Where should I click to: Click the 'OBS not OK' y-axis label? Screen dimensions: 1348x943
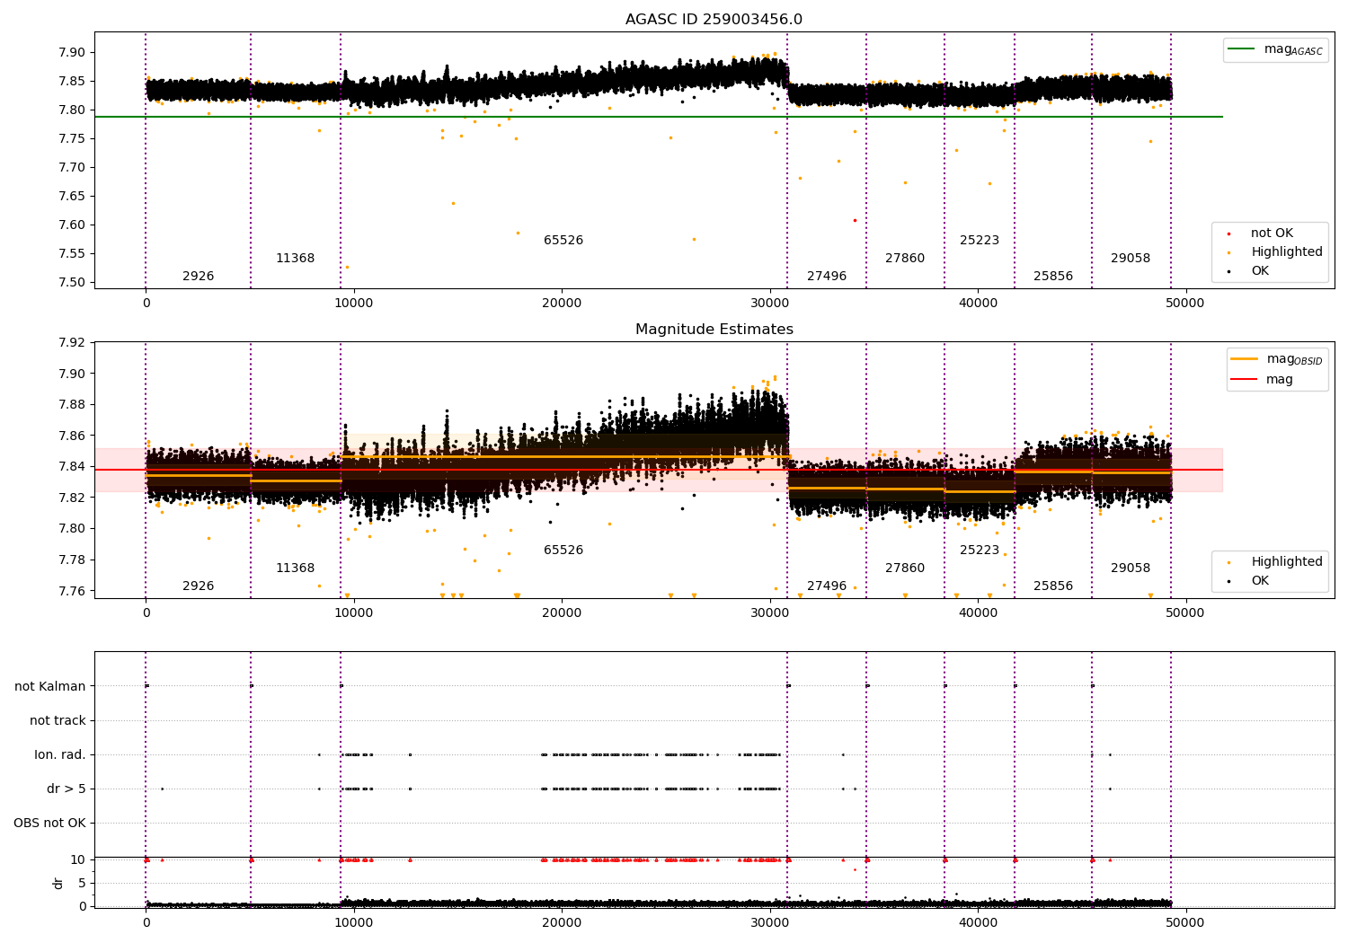[49, 823]
